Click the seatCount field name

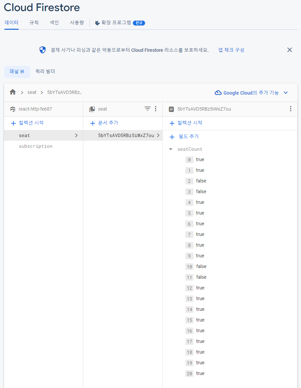190,149
